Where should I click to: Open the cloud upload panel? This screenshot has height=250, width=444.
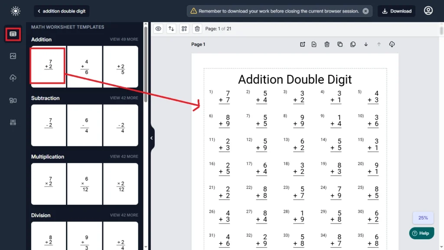13,78
